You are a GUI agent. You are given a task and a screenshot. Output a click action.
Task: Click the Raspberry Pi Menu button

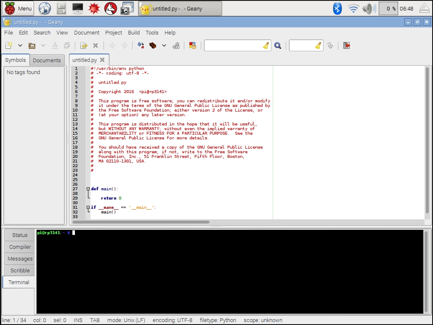click(x=19, y=8)
